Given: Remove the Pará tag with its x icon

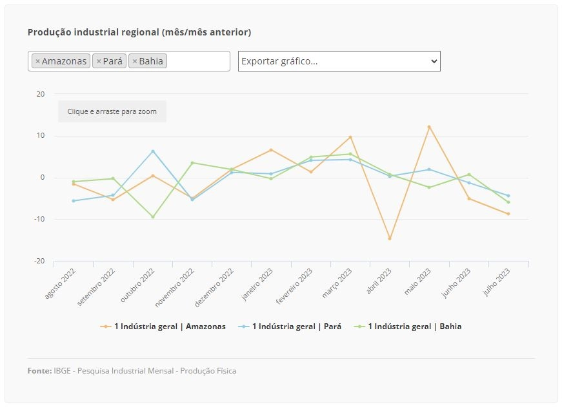Looking at the screenshot, I should tap(99, 62).
